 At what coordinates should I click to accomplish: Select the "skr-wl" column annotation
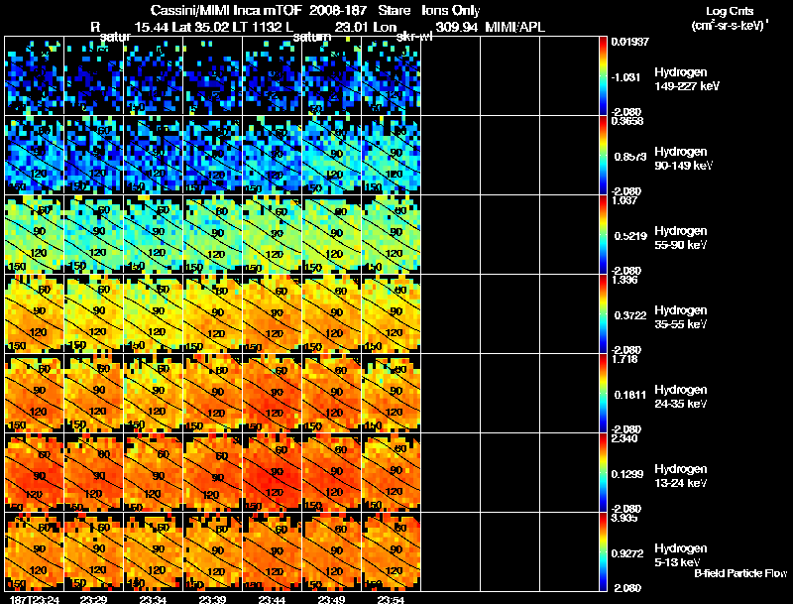point(414,37)
